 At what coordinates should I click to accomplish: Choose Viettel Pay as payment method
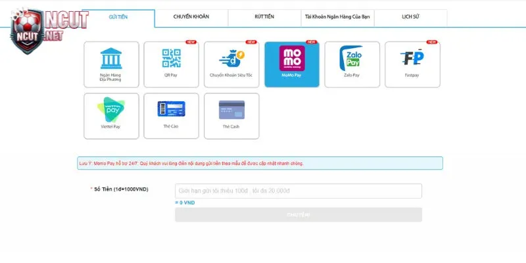tap(111, 116)
